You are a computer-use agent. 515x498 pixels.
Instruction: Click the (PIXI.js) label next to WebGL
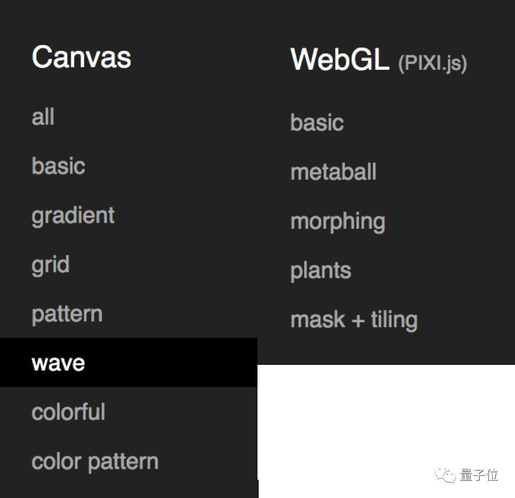pyautogui.click(x=432, y=63)
